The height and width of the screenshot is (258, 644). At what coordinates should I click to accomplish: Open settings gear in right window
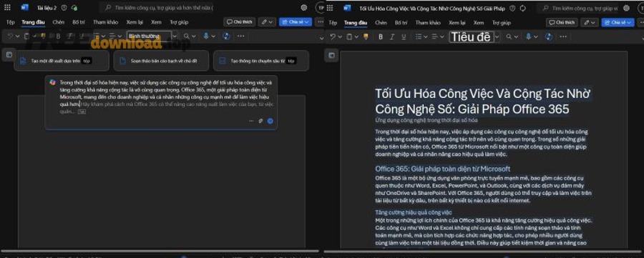(x=626, y=8)
